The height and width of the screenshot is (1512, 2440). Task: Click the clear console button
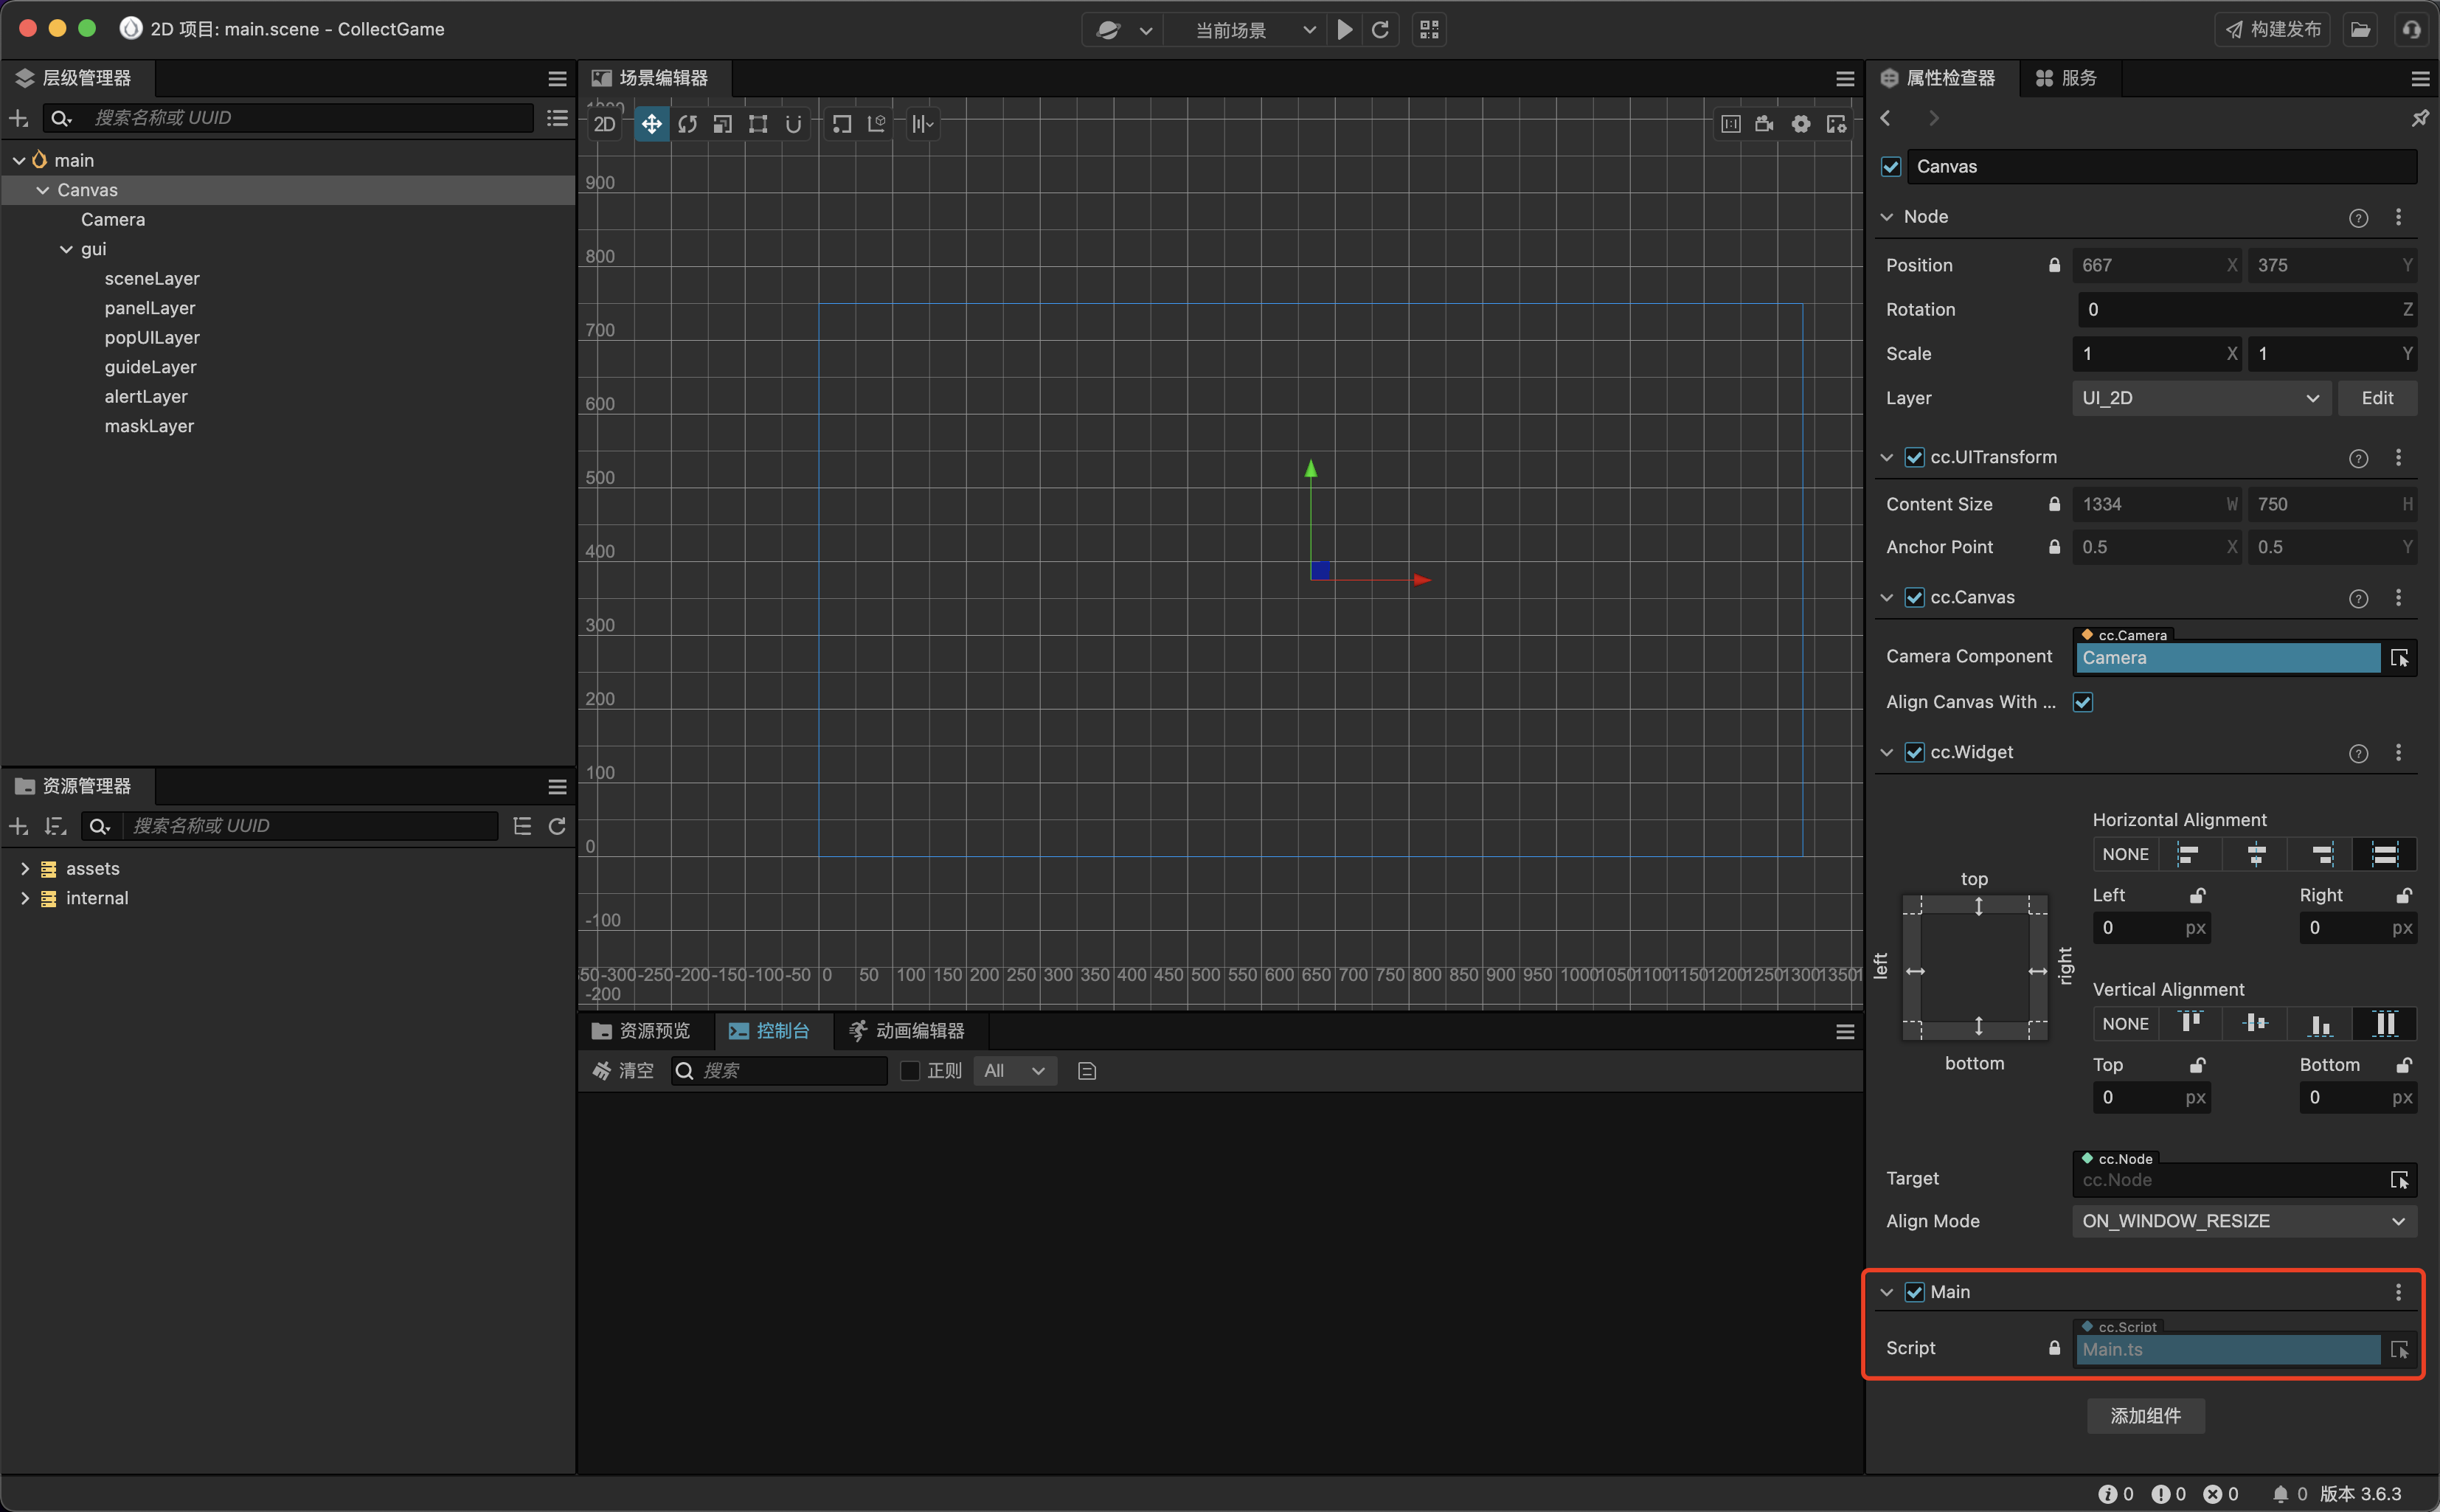click(x=623, y=1071)
